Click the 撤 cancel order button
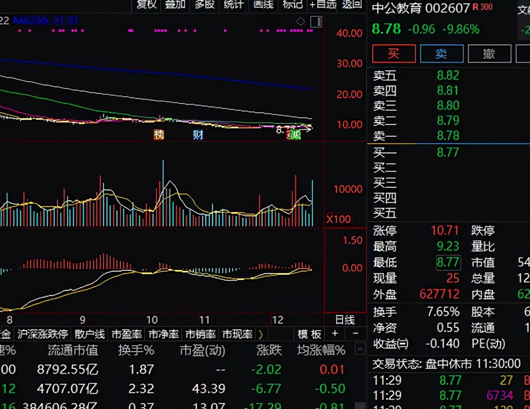Viewport: 530px width, 409px height. (x=489, y=54)
